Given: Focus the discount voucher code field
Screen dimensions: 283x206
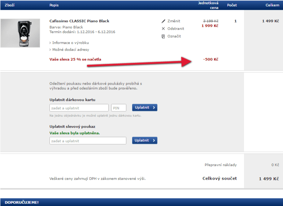Looking at the screenshot, I should (88, 141).
